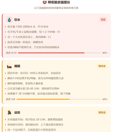Click the running person icon for 运动
Viewport: 115px width, 132px height.
pyautogui.click(x=9, y=112)
